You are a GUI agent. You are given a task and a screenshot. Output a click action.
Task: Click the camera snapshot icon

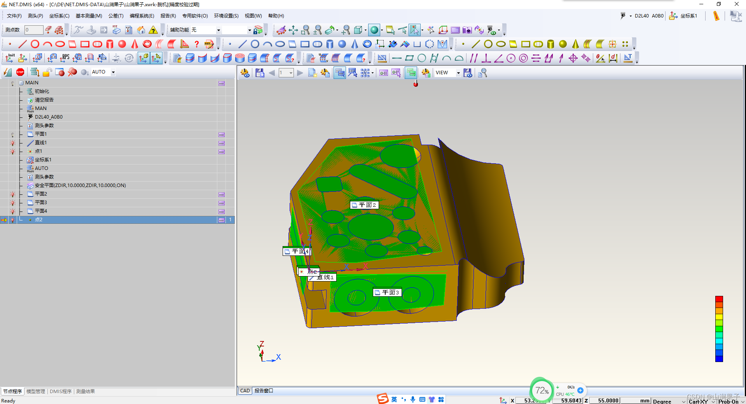pos(467,30)
